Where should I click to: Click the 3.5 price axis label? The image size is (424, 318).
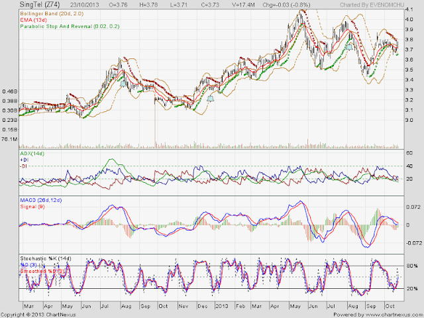click(x=409, y=70)
